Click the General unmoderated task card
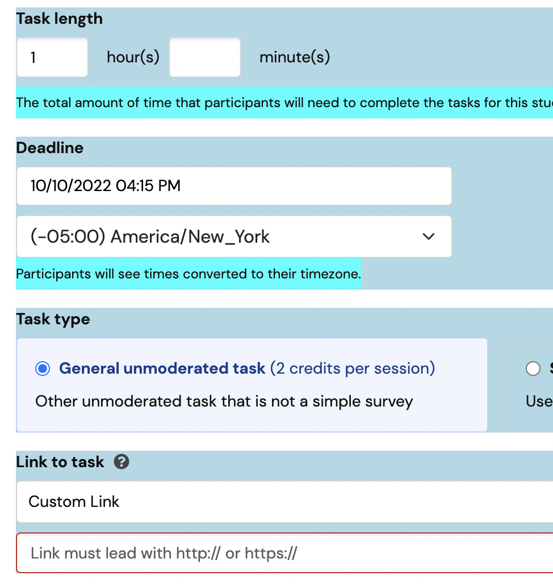Screen dimensions: 553x584 (252, 385)
